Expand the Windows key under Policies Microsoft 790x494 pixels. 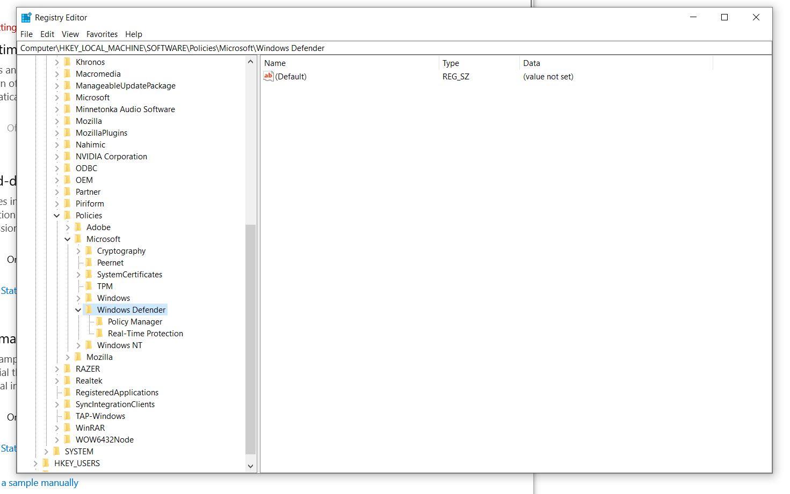(78, 298)
